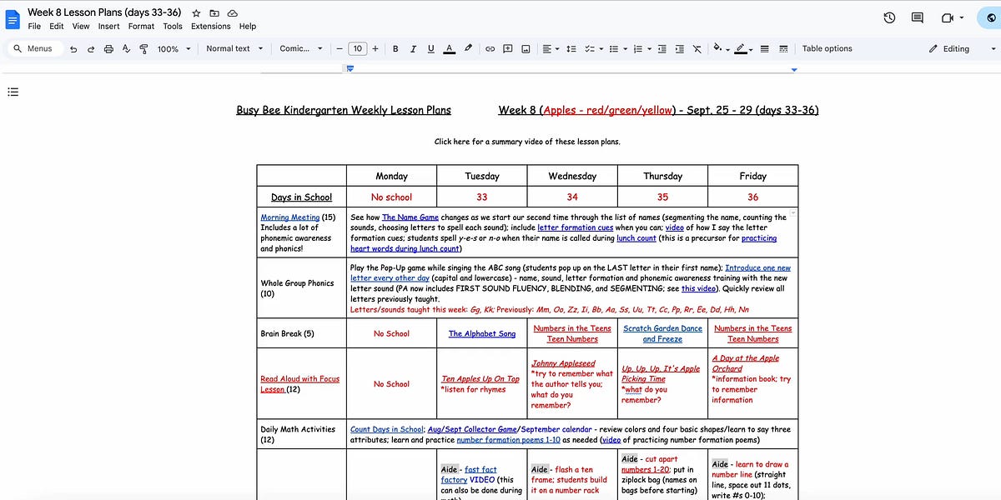Change text color using the A swatch
1001x500 pixels.
(449, 48)
